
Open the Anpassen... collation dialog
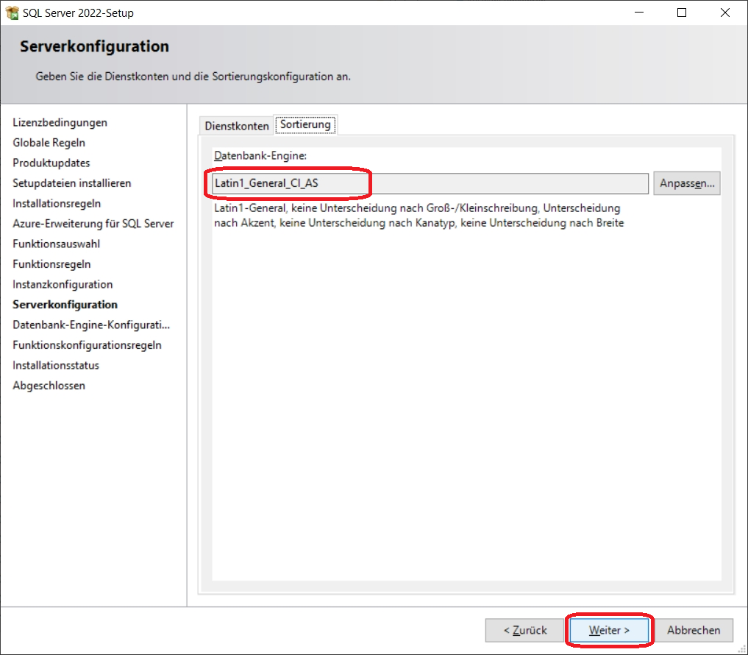686,183
